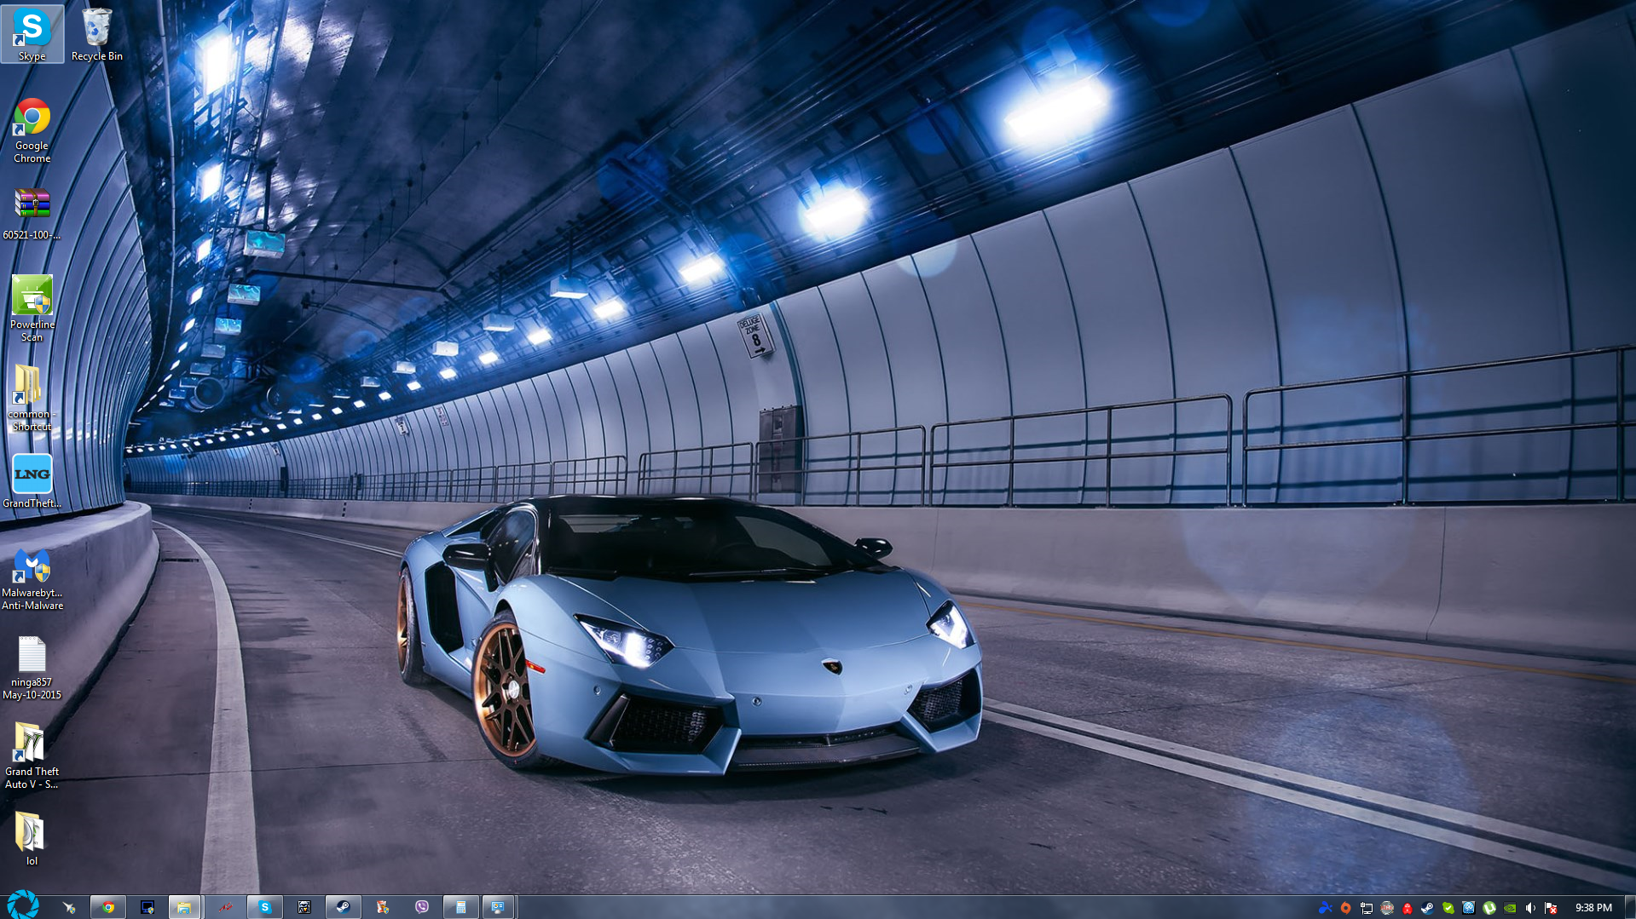The image size is (1636, 919).
Task: Open Malwarebytes Anti-Malware shortcut
Action: 32,579
